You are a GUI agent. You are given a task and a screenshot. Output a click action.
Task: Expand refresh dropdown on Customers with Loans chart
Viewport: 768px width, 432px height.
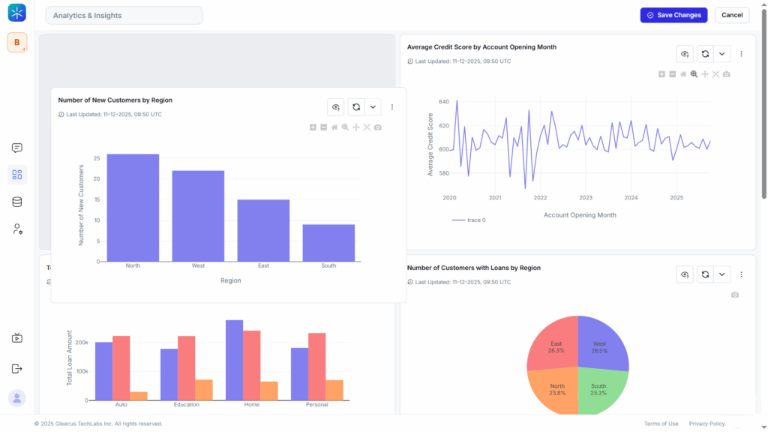721,274
